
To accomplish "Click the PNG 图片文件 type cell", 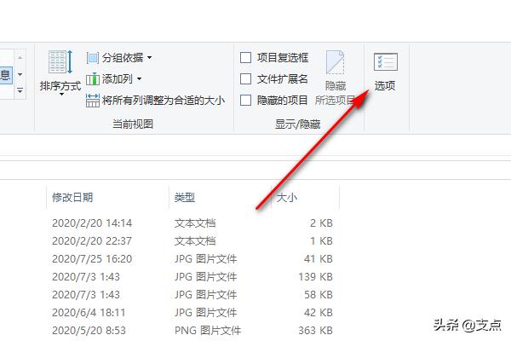I will click(x=208, y=331).
